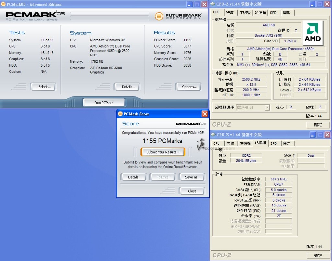
Task: Click the HT Link 1000.1 MHz field
Action: (x=251, y=95)
